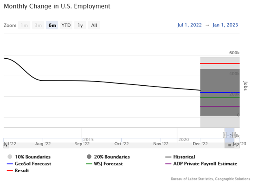Toggle the Historical series in legend

click(x=183, y=157)
